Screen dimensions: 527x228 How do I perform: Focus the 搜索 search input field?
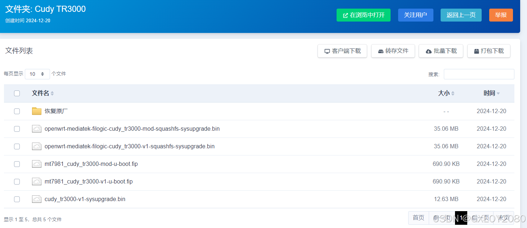pyautogui.click(x=479, y=74)
